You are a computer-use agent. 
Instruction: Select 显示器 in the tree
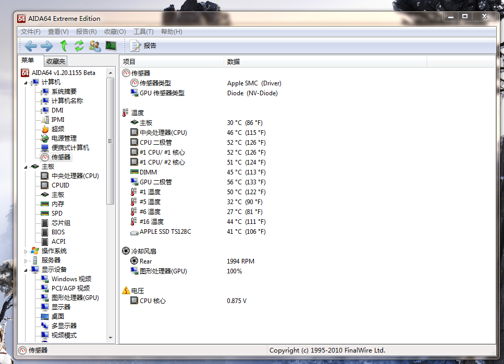[x=61, y=307]
